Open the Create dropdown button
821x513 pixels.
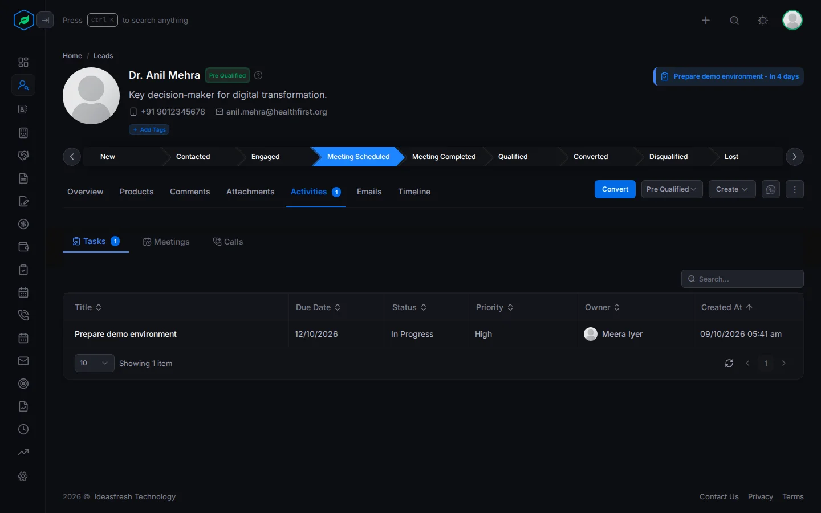coord(732,189)
